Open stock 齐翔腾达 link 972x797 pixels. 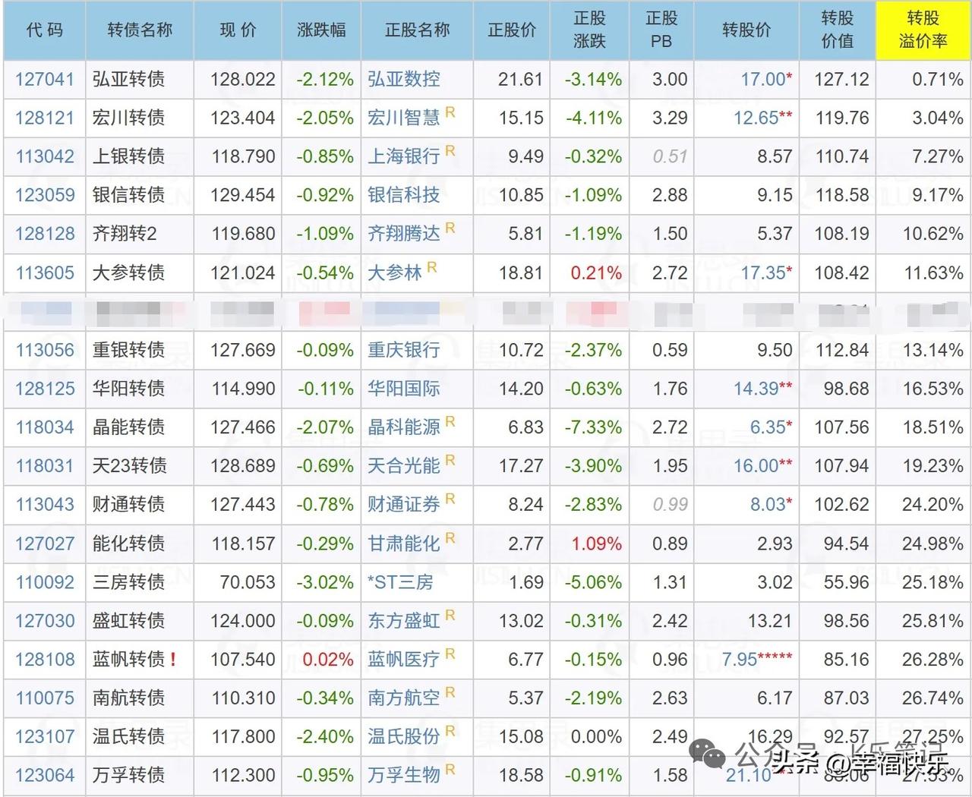click(x=403, y=234)
